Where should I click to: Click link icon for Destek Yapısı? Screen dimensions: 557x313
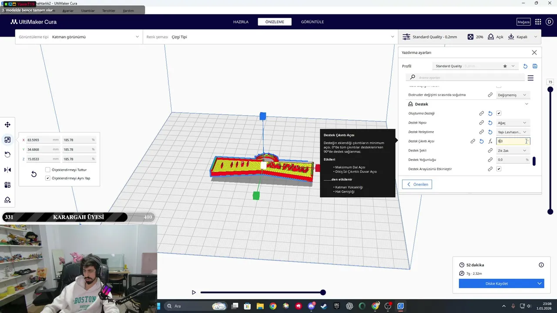point(481,123)
